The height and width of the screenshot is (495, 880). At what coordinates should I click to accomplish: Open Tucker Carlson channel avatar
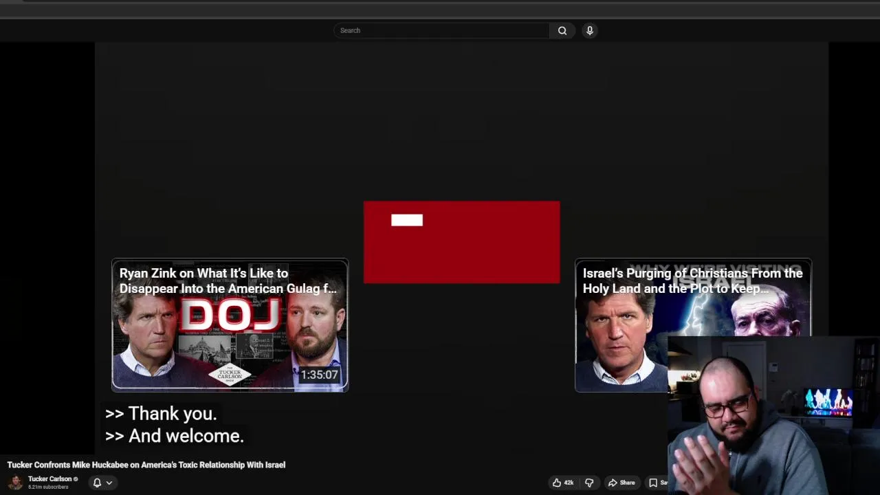pos(15,483)
